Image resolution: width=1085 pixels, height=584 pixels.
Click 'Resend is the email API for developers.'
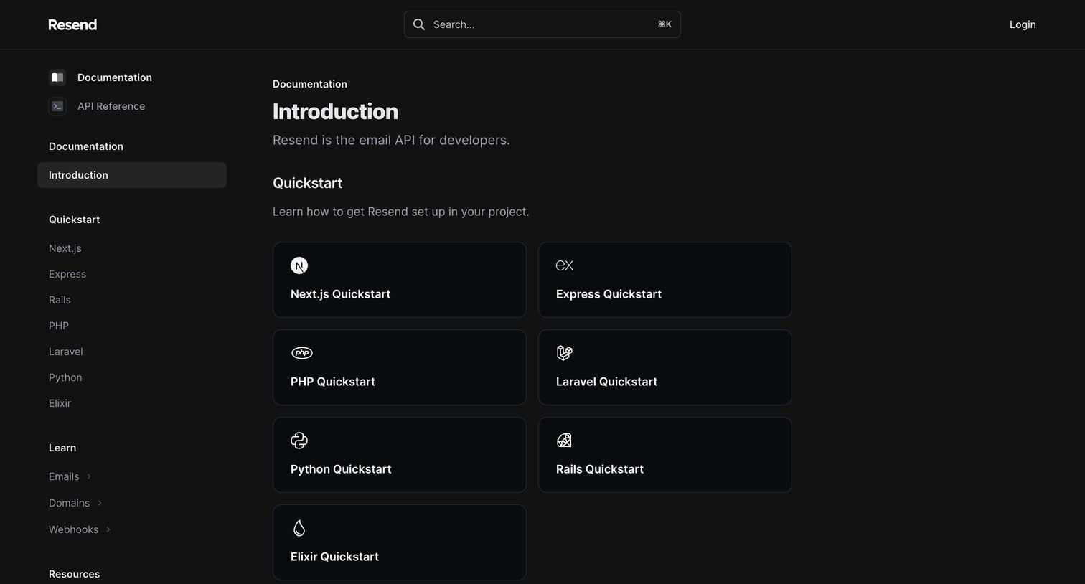point(391,140)
